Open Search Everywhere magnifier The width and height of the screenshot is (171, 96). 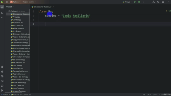[158, 2]
